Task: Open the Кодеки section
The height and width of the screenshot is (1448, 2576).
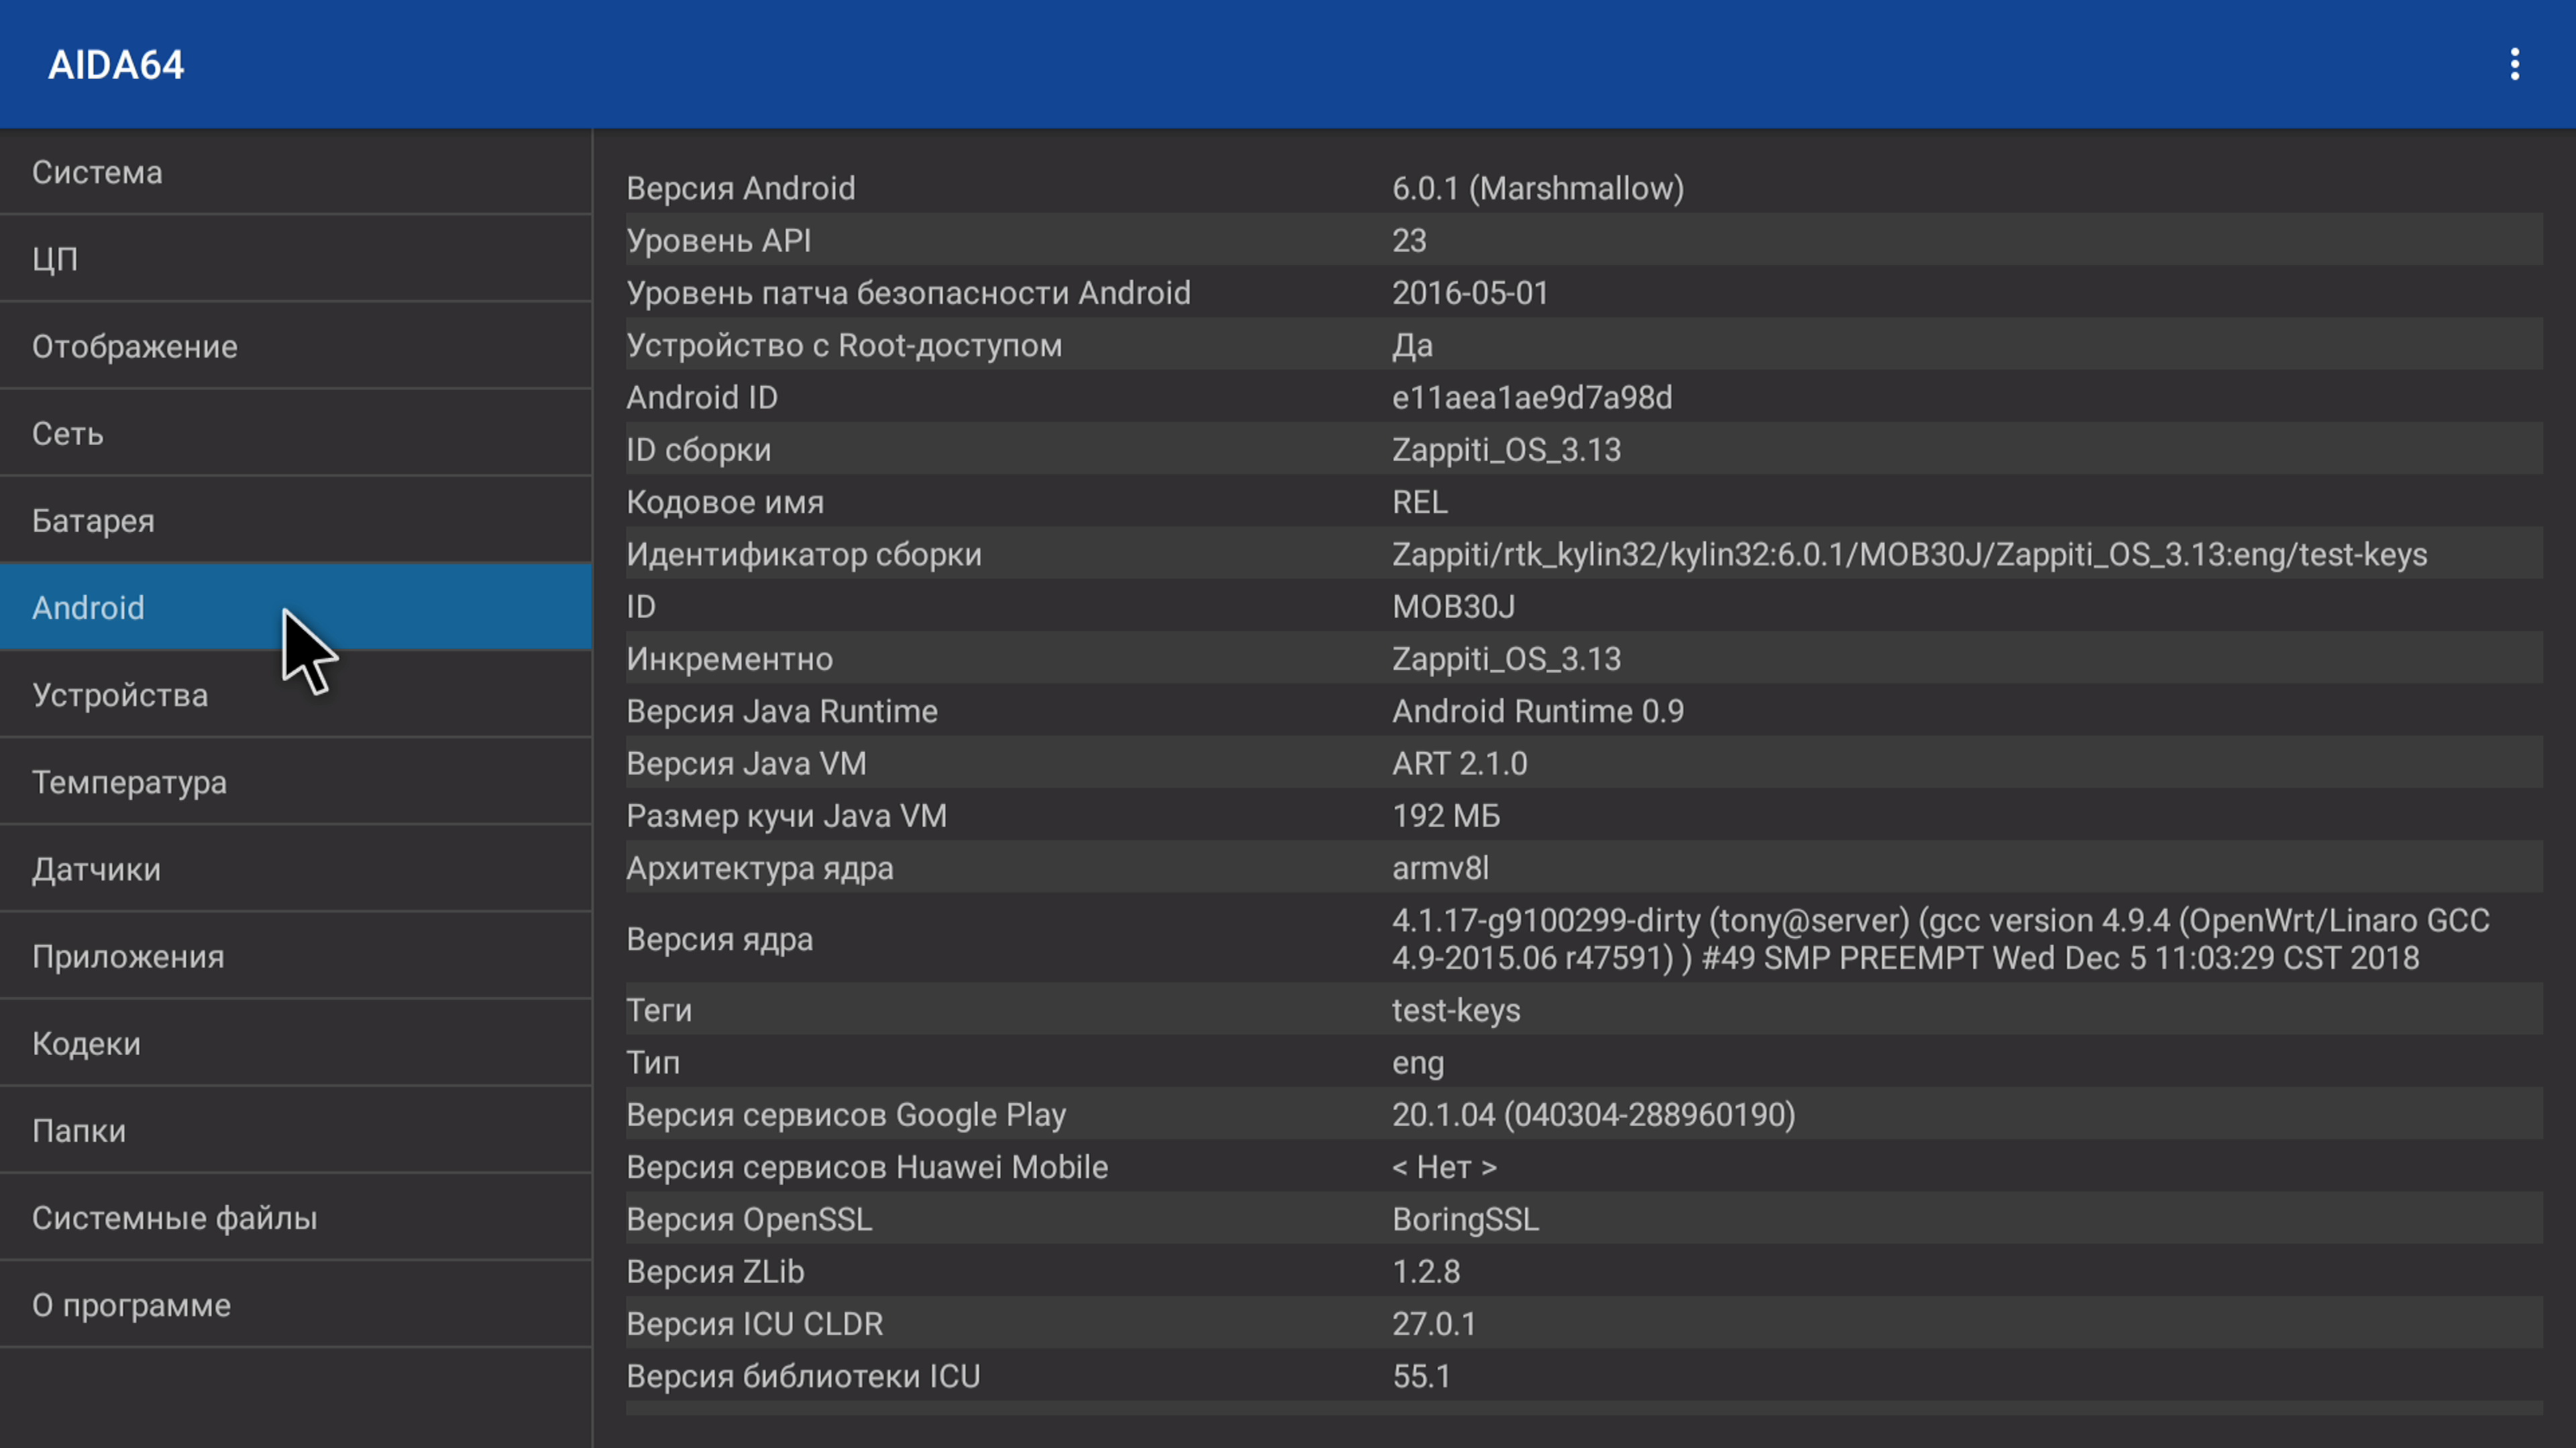Action: click(296, 1042)
